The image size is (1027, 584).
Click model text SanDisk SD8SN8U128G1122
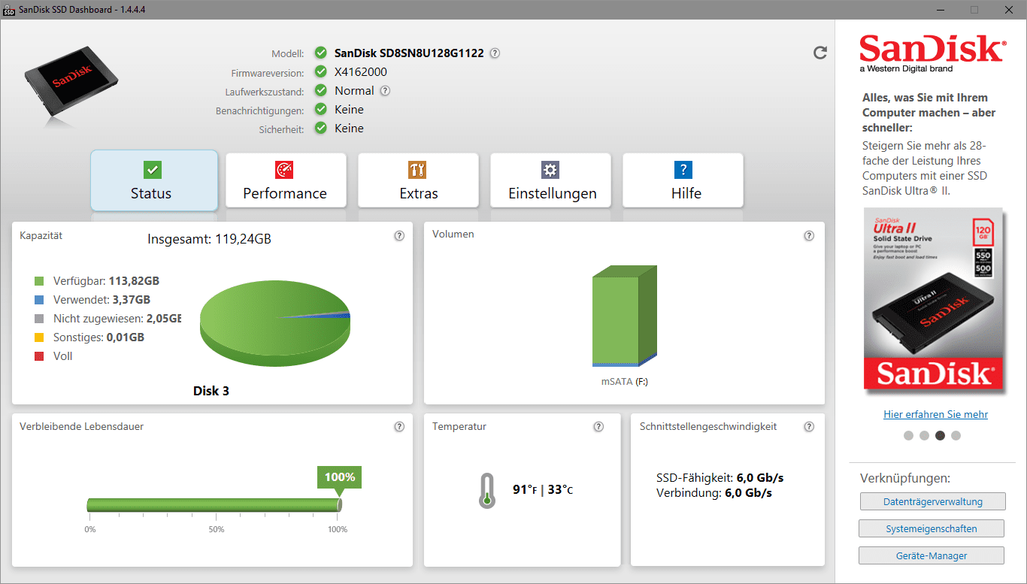[x=409, y=53]
